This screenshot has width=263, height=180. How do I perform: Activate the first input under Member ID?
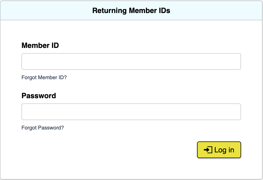[131, 62]
